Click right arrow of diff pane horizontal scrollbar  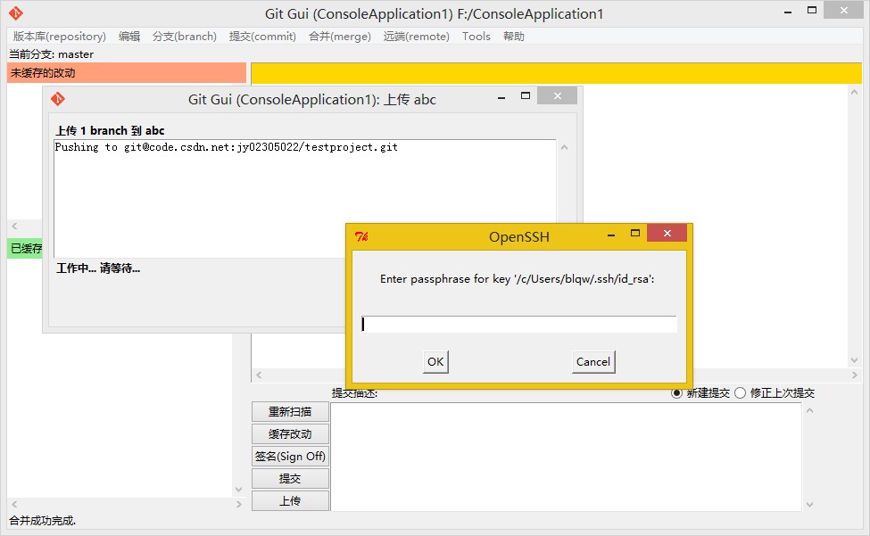click(x=855, y=375)
